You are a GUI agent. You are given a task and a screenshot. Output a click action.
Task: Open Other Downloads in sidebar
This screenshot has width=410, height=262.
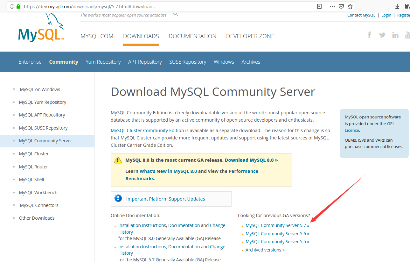pos(37,218)
